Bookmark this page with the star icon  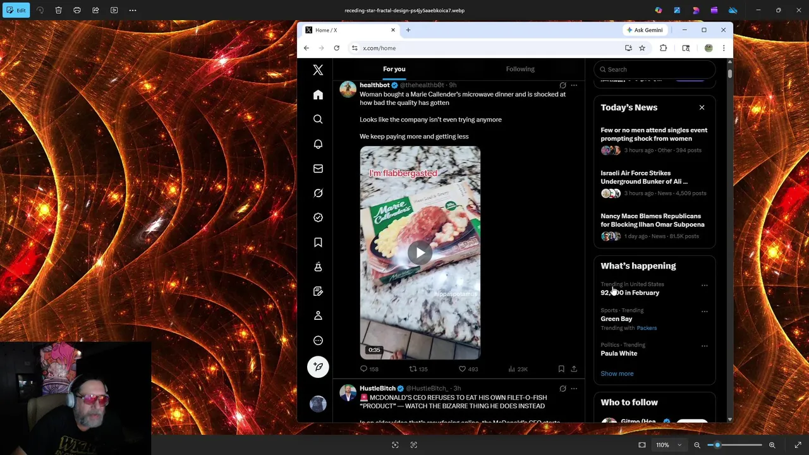[x=642, y=48]
